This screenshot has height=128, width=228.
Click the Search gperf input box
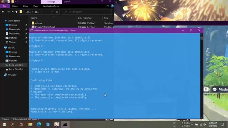pyautogui.click(x=87, y=12)
